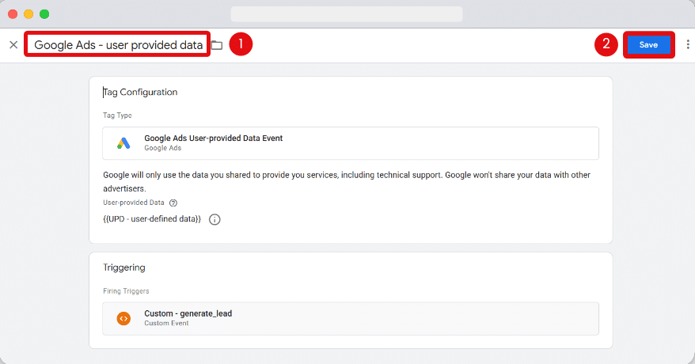Open the three-dot more options menu
This screenshot has width=695, height=364.
pos(687,44)
